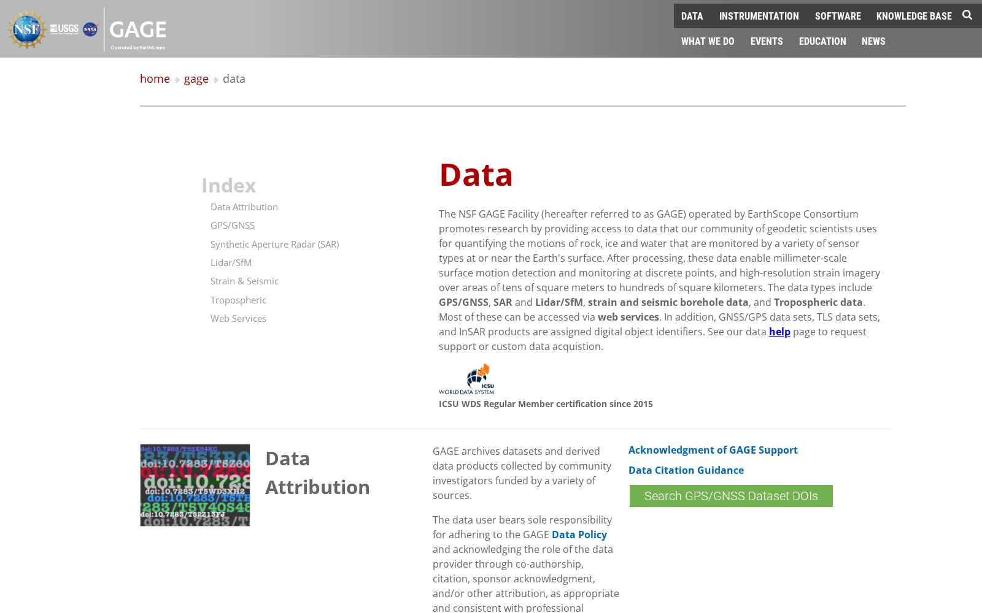Click the ICSU WDS certification caption
This screenshot has width=982, height=613.
(x=546, y=404)
